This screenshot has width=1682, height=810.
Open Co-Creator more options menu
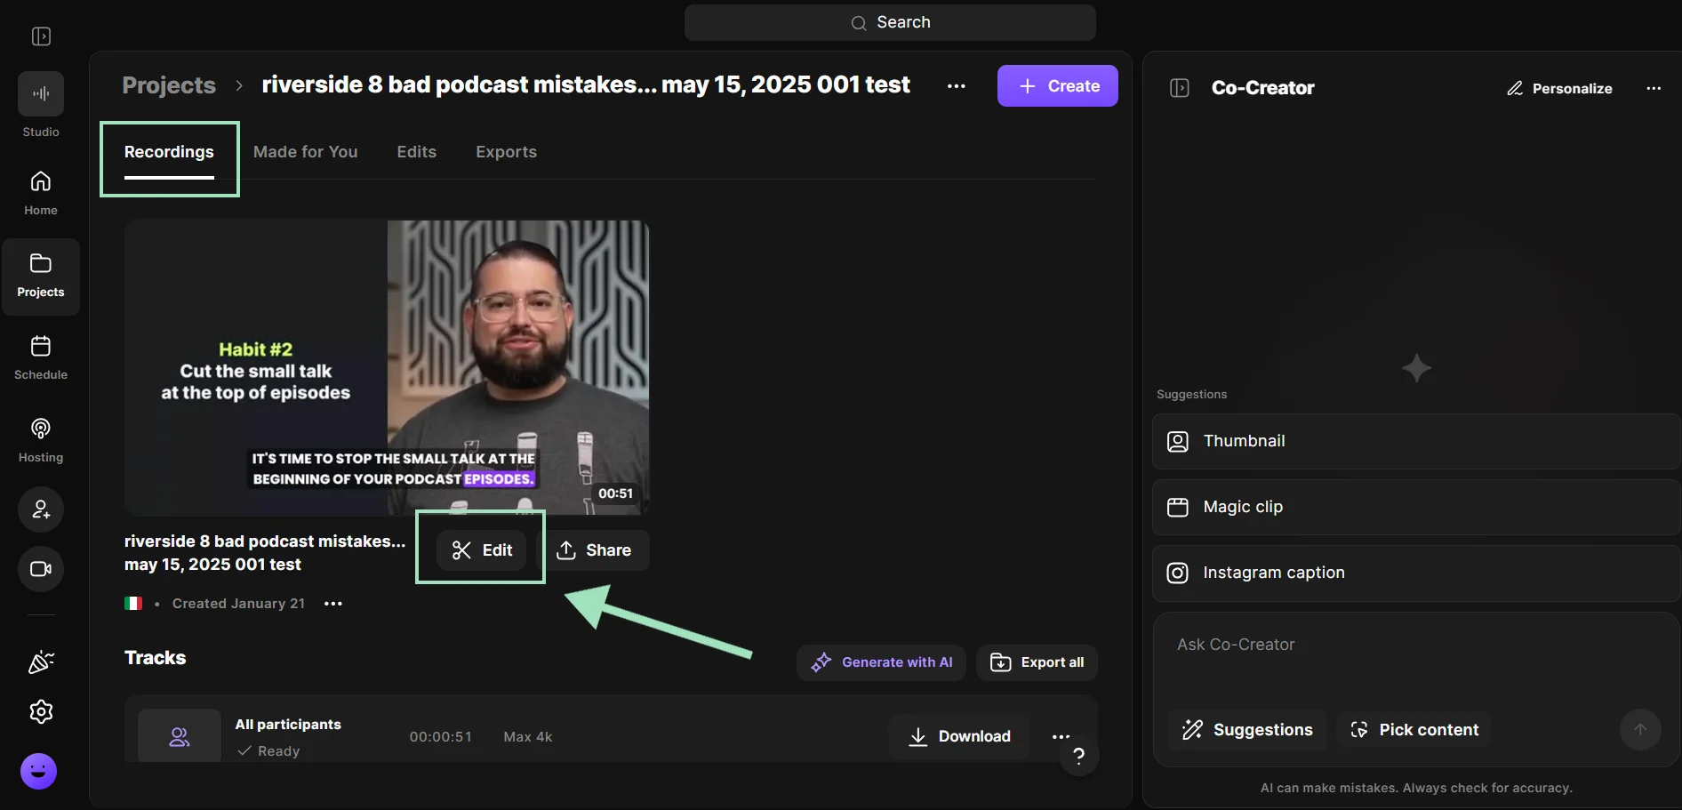click(1654, 88)
